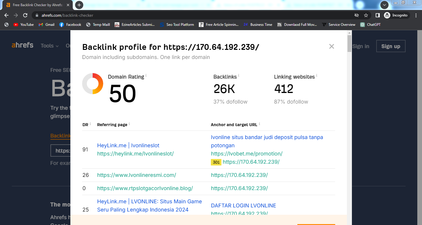
Task: Click the Backlinks info icon
Action: pos(239,76)
